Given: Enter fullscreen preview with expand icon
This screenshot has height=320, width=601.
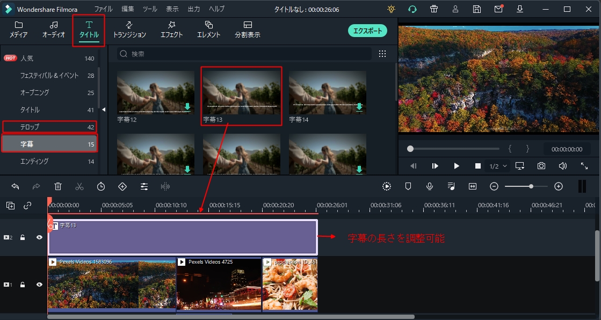Looking at the screenshot, I should click(x=584, y=166).
